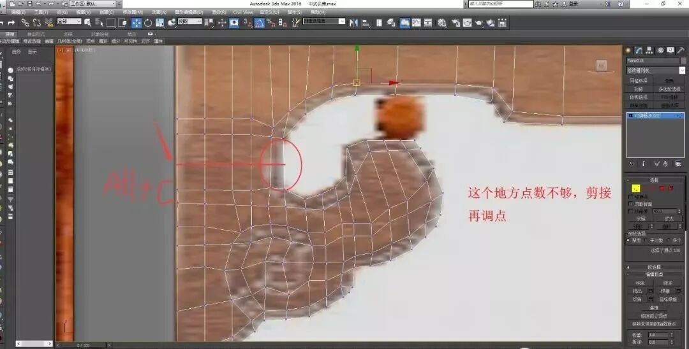Click the help search input field
This screenshot has height=349, width=689.
(x=501, y=4)
